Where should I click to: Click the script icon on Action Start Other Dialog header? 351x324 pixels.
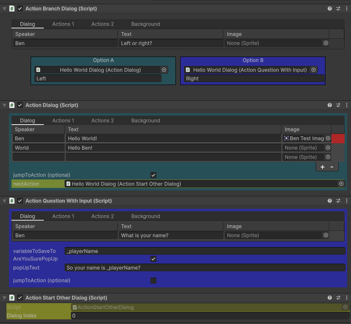click(x=11, y=298)
